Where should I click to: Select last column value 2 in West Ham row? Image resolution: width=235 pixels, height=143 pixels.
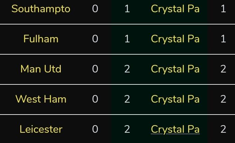click(x=223, y=99)
